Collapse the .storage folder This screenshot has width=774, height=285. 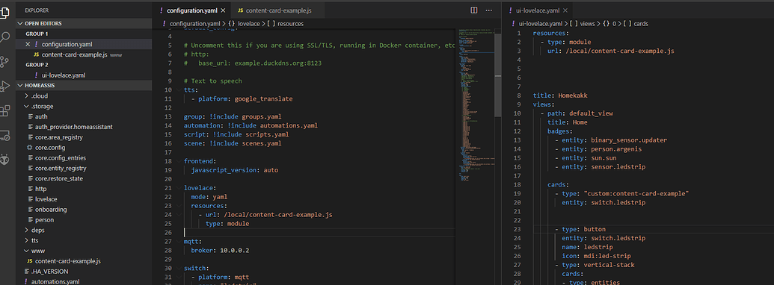click(42, 107)
